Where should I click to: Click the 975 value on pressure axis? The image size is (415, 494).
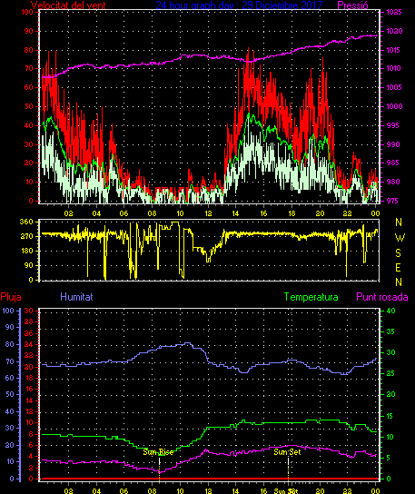tap(392, 201)
